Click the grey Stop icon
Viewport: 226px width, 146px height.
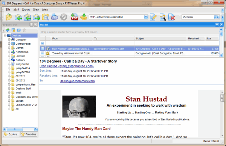pos(64,17)
